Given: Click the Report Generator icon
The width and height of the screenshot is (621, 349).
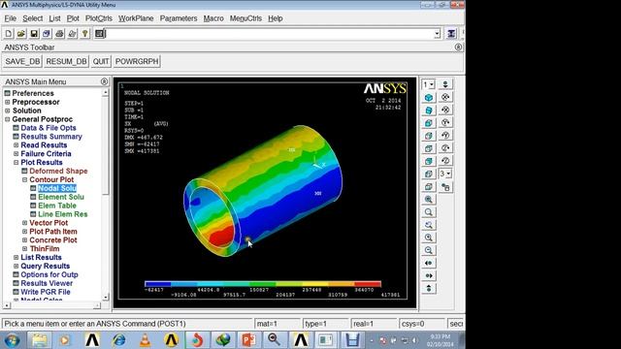Looking at the screenshot, I should (x=72, y=34).
